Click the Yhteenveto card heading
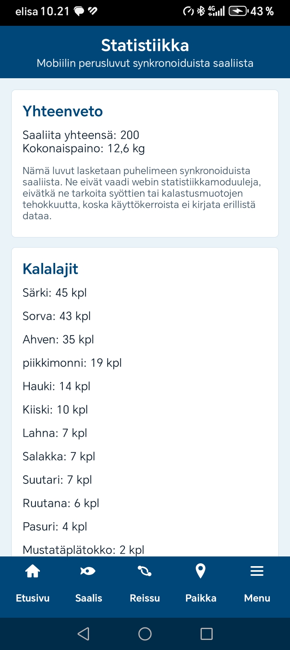The height and width of the screenshot is (650, 290). click(x=63, y=111)
